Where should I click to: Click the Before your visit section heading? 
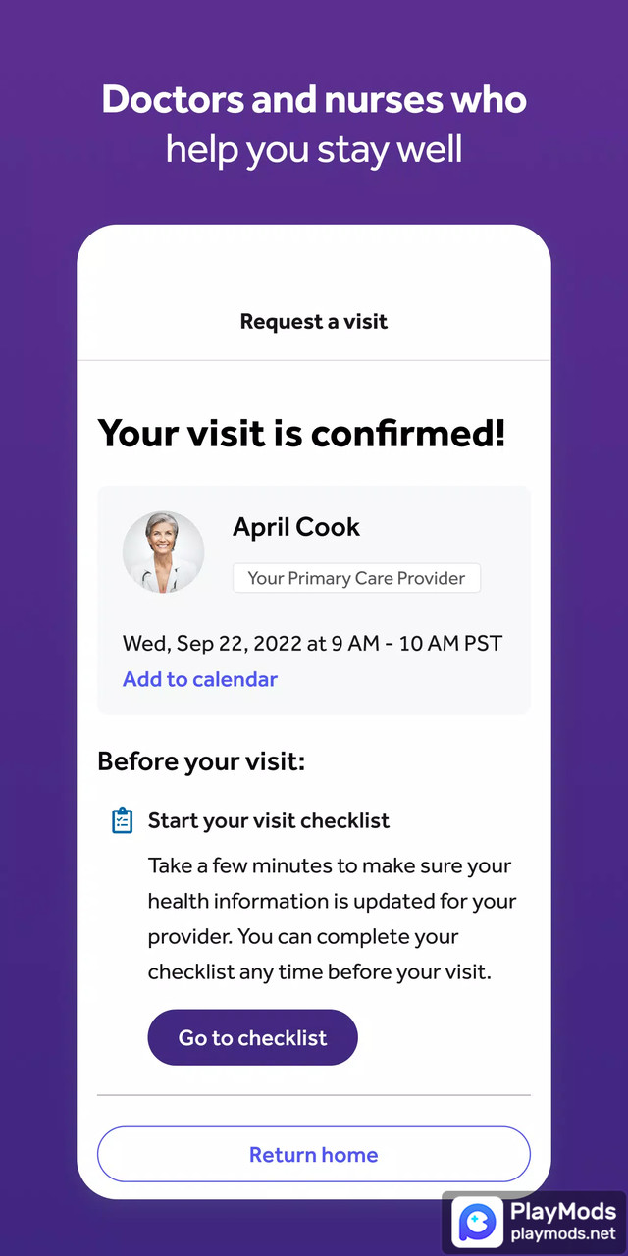point(200,760)
